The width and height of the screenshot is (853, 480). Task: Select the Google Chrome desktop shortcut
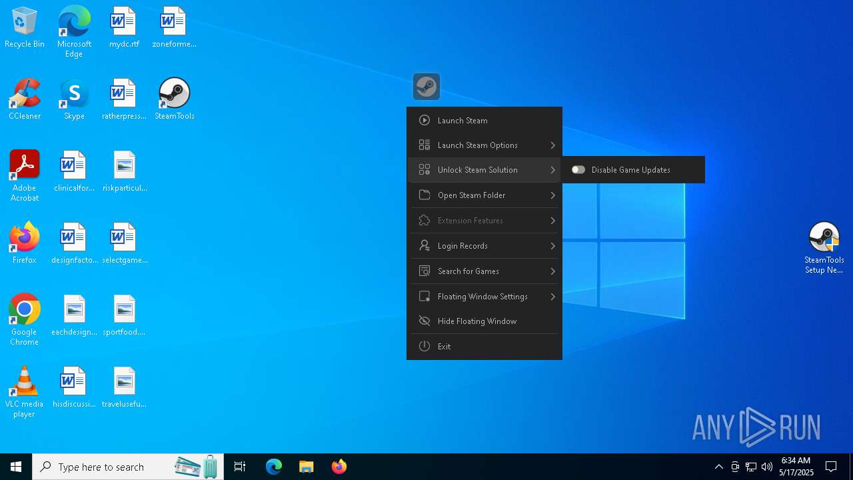25,320
